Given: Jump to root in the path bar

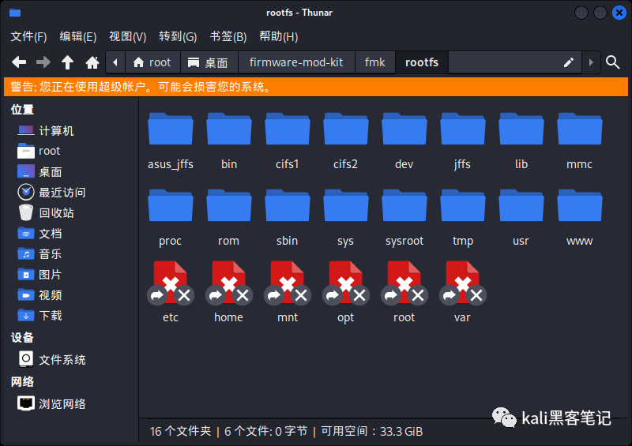Looking at the screenshot, I should click(152, 62).
